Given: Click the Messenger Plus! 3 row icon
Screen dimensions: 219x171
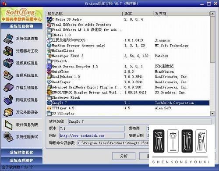Looking at the screenshot, I should click(x=49, y=56).
